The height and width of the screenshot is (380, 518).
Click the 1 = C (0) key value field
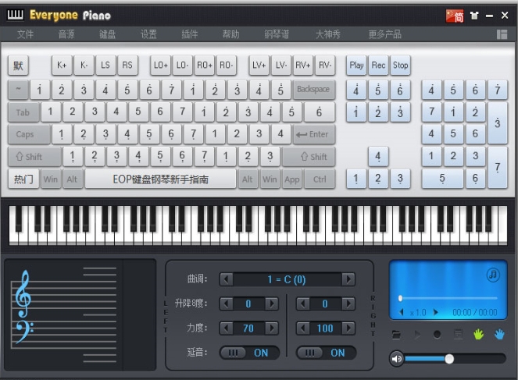(287, 279)
